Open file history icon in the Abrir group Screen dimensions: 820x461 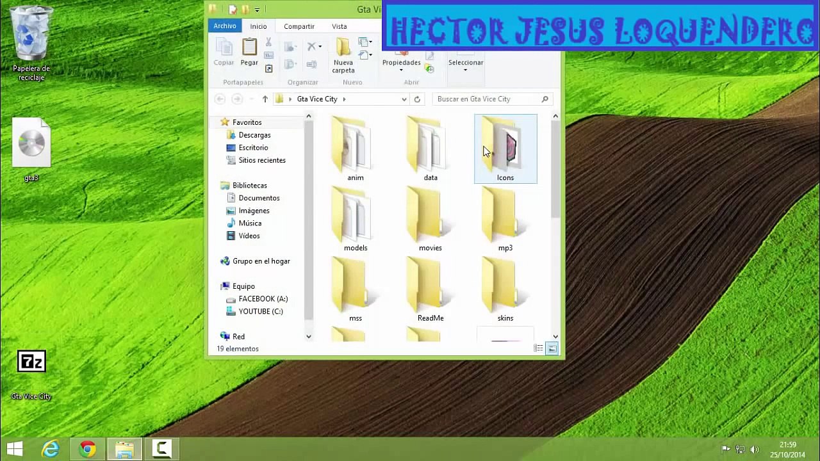[429, 69]
